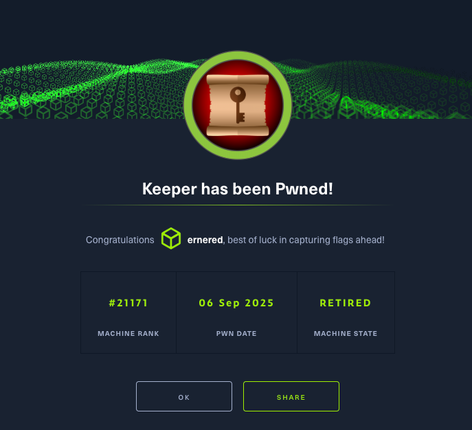Click the word Congratulations
The image size is (472, 430).
pyautogui.click(x=120, y=240)
